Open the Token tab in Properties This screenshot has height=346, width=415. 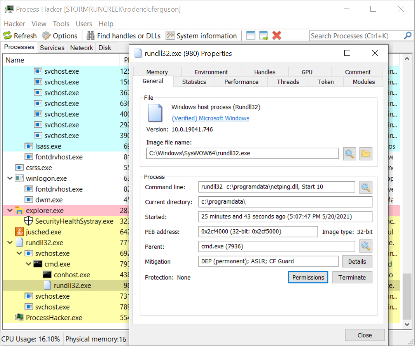(x=325, y=82)
